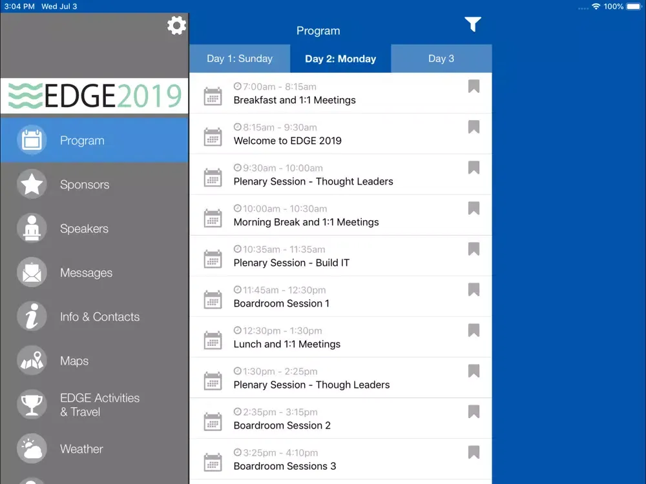
Task: Click calendar icon for Lunch and 1:1 Meetings
Action: pos(213,340)
